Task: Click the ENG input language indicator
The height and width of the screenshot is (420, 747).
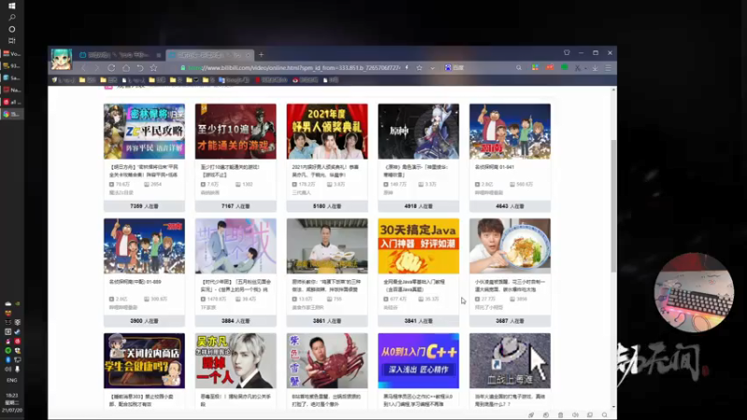Action: [12, 380]
